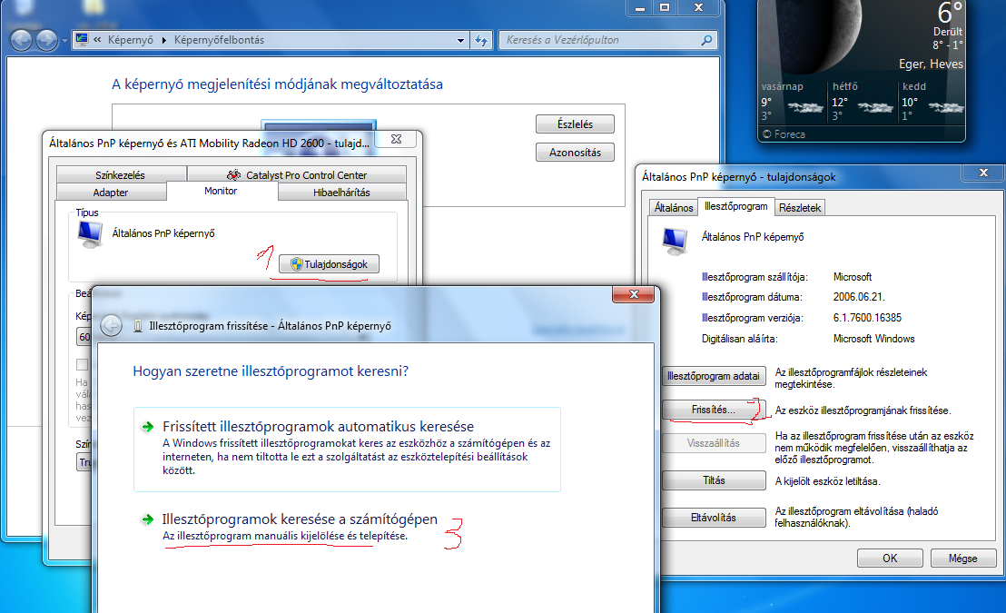Click OK in the driver properties dialog
This screenshot has width=1006, height=613.
point(890,558)
